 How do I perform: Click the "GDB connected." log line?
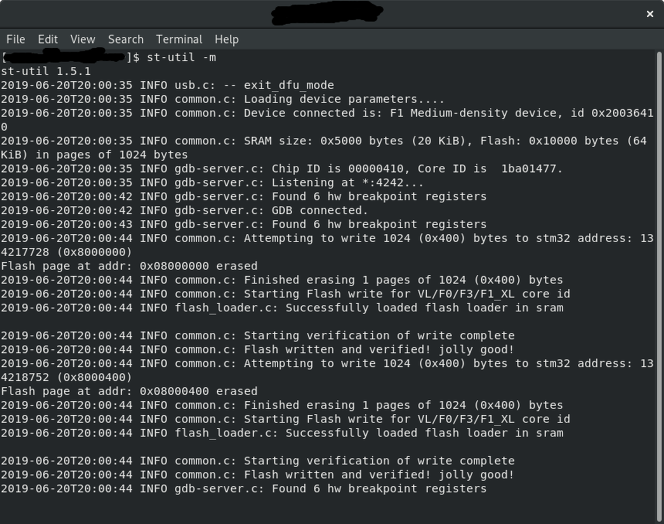tap(320, 210)
